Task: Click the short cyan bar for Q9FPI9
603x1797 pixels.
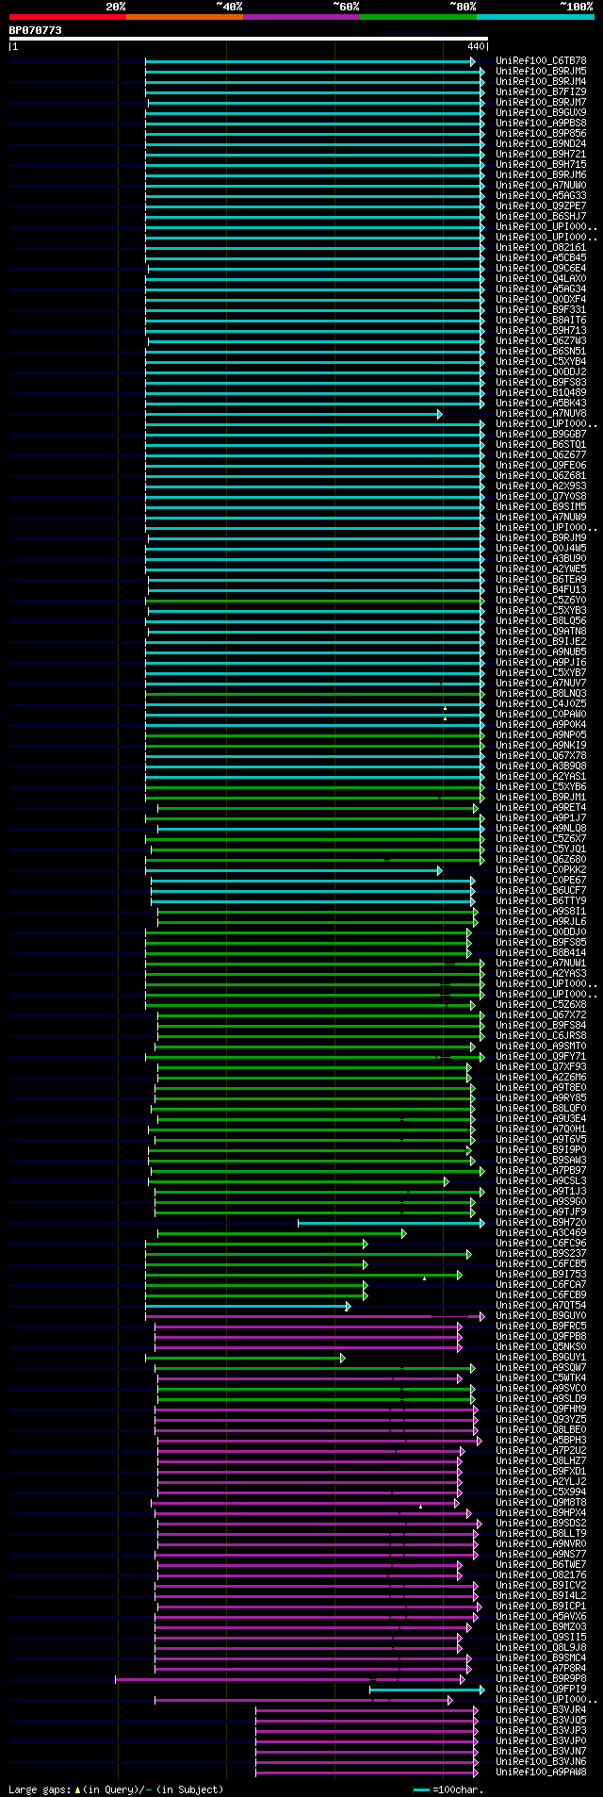Action: pyautogui.click(x=427, y=1690)
